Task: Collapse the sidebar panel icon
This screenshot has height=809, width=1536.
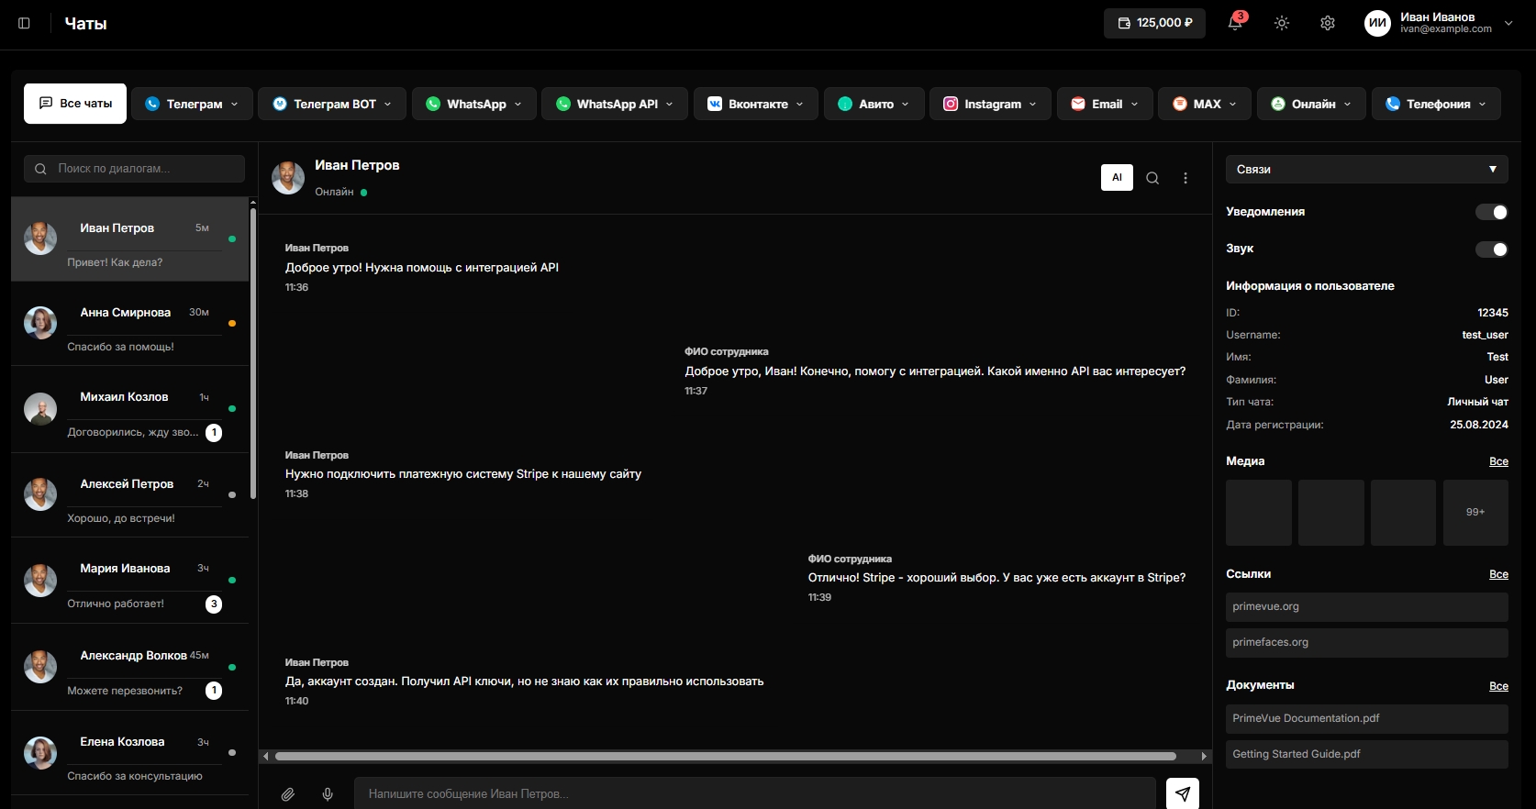Action: 25,23
